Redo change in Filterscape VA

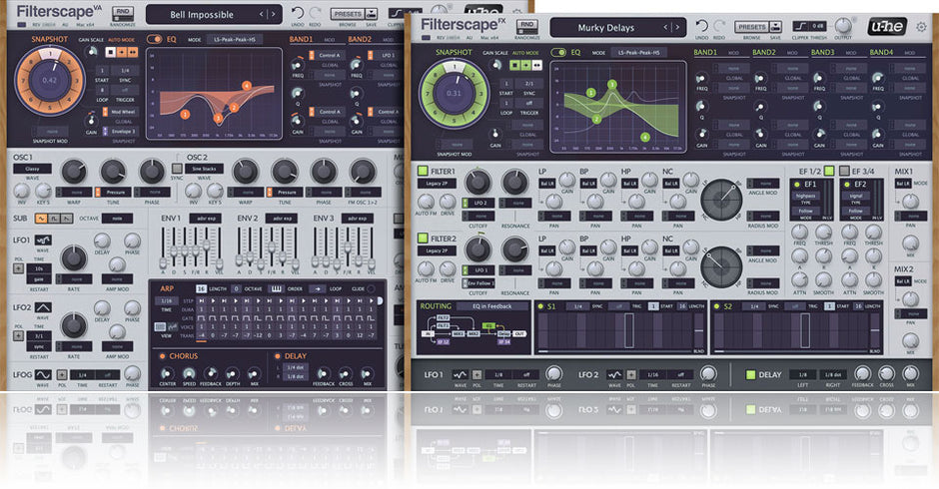pyautogui.click(x=315, y=13)
